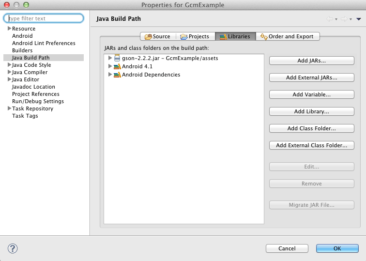Click the Add External JARs button
The width and height of the screenshot is (366, 261).
(x=311, y=77)
